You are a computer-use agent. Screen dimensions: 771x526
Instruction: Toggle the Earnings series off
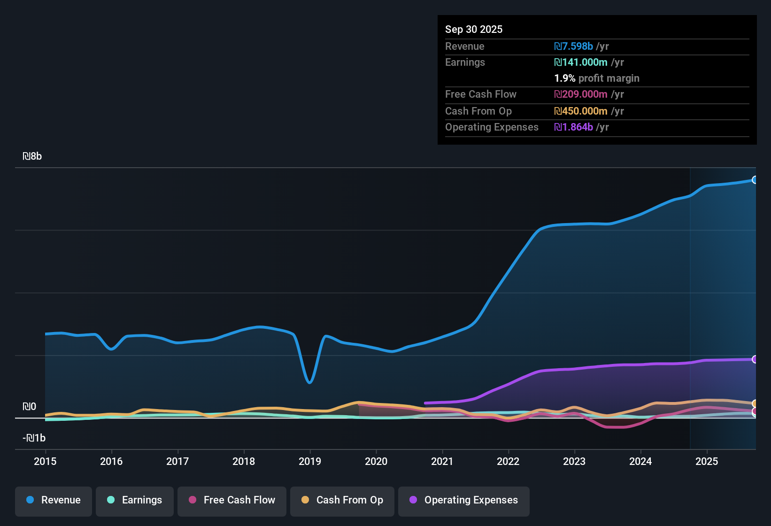[x=134, y=500]
